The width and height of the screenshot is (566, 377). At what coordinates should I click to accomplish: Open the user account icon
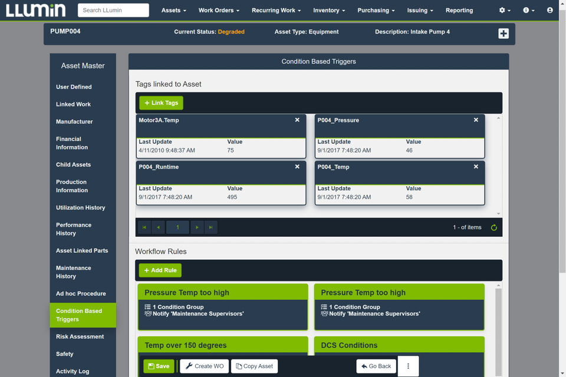point(549,10)
